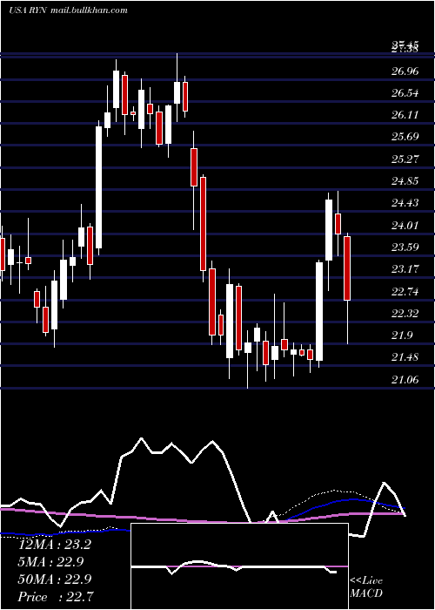Click the '<<Live MACD' label

(x=366, y=587)
